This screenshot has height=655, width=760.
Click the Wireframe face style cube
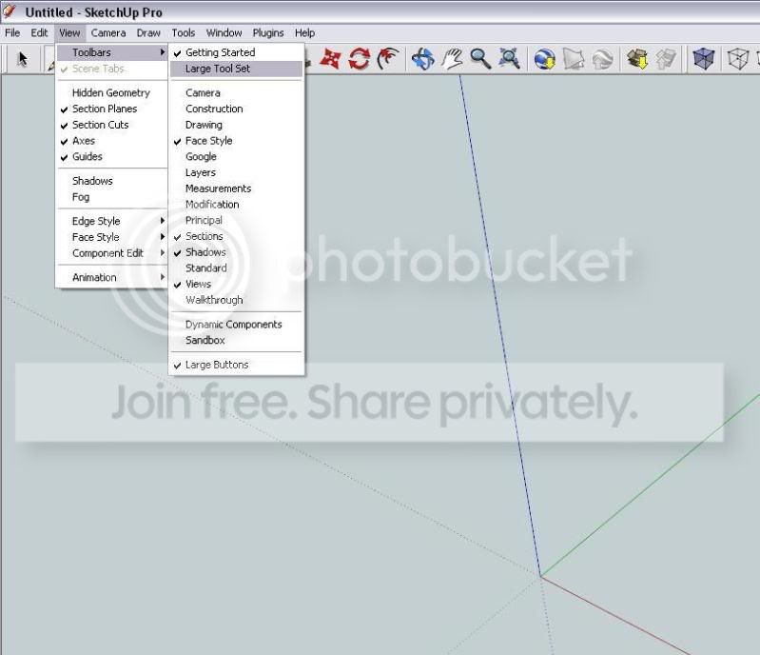[737, 59]
